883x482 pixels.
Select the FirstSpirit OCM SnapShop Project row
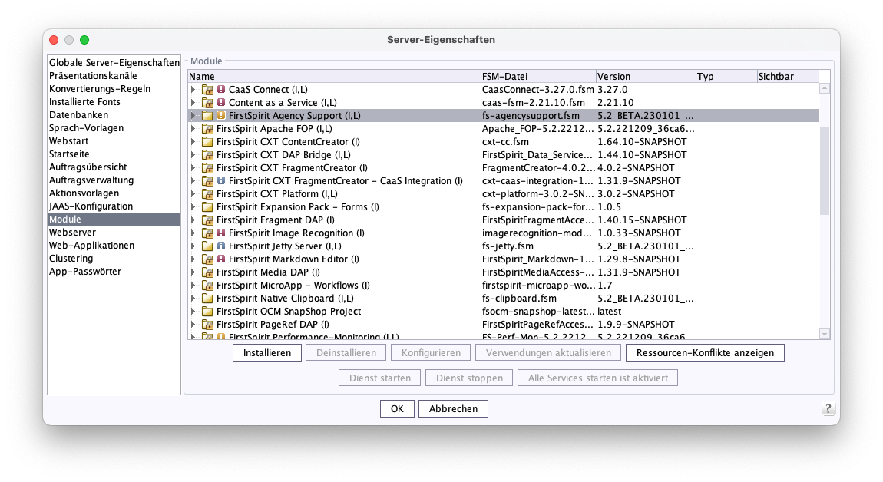(x=504, y=311)
